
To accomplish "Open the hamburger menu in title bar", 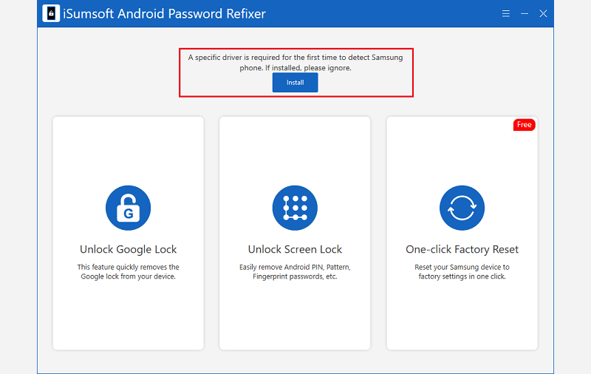I will coord(506,14).
